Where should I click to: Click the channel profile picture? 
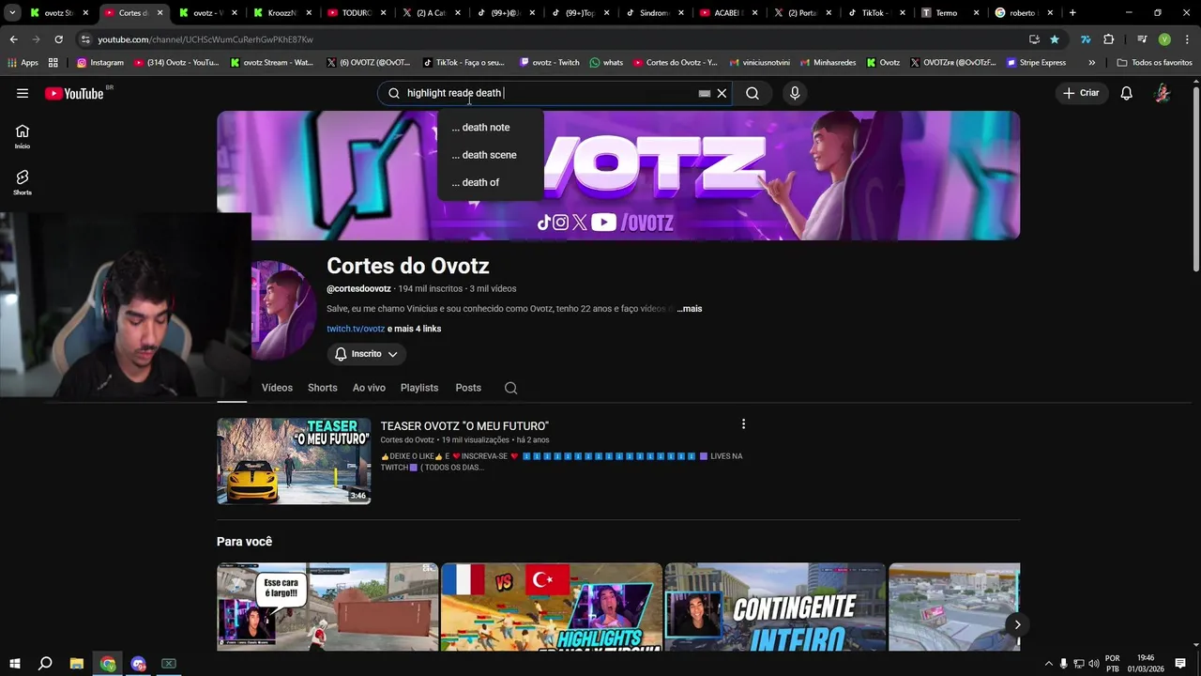(x=282, y=311)
